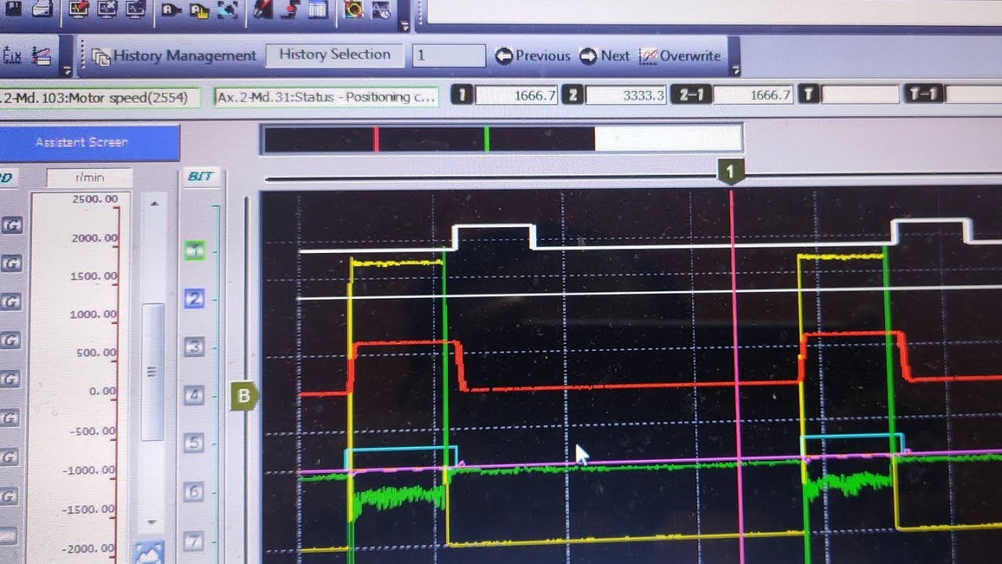Open History Management
1002x564 pixels.
click(x=174, y=56)
